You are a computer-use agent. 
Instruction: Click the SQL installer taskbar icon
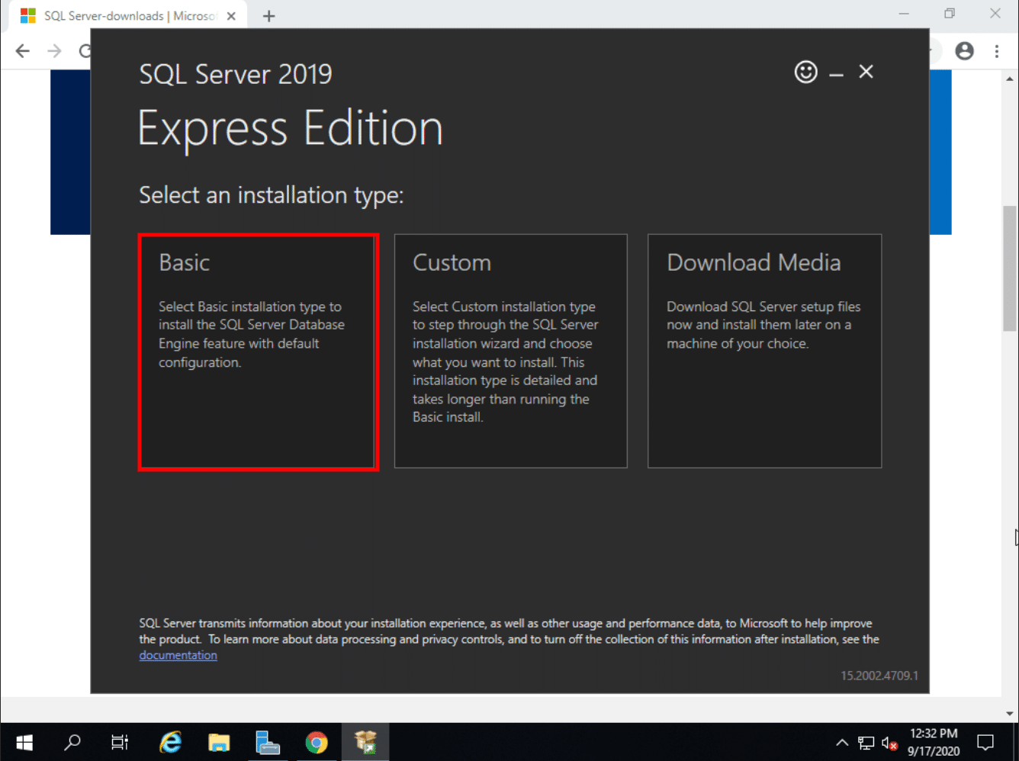pyautogui.click(x=365, y=742)
